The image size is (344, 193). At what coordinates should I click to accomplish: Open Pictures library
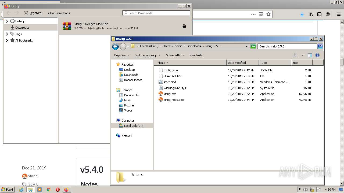(x=129, y=105)
